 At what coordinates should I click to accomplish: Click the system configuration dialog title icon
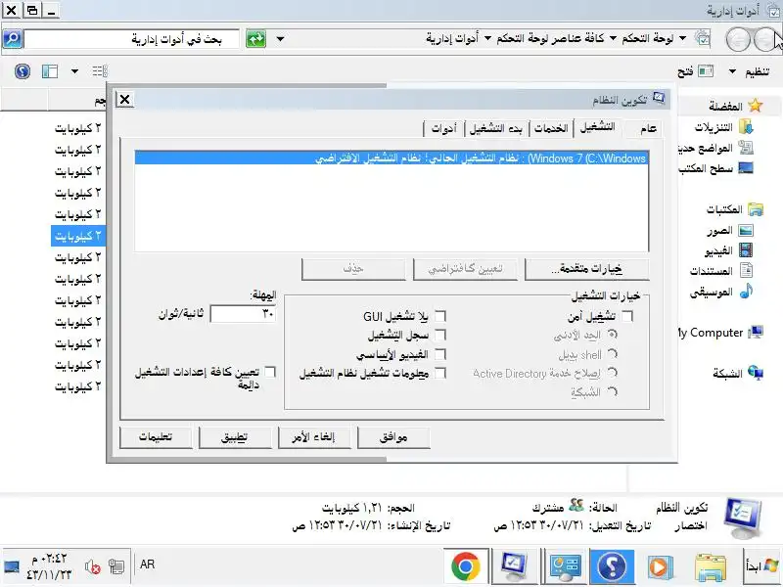point(659,99)
